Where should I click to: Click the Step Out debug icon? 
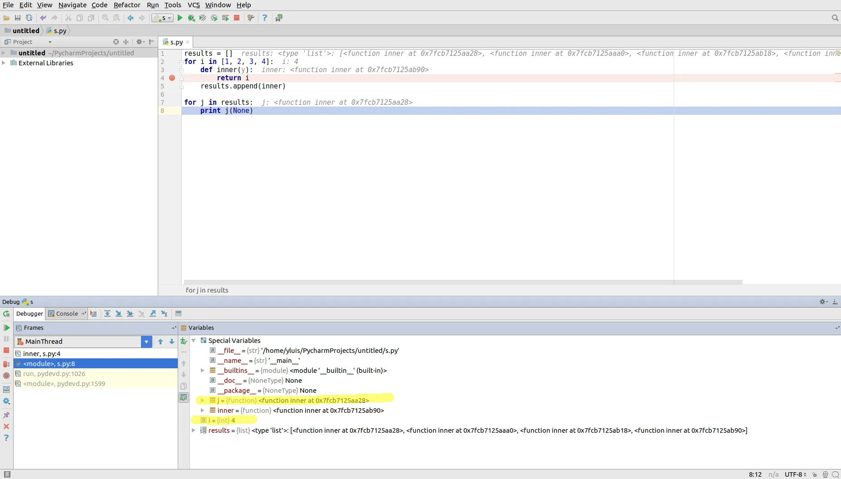pos(153,314)
